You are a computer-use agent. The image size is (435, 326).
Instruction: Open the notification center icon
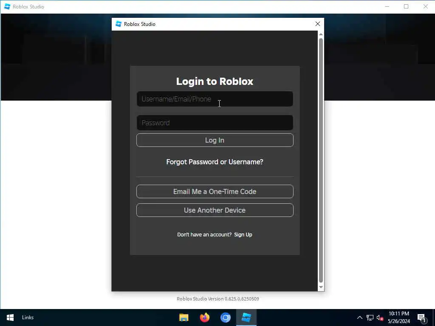(x=421, y=318)
